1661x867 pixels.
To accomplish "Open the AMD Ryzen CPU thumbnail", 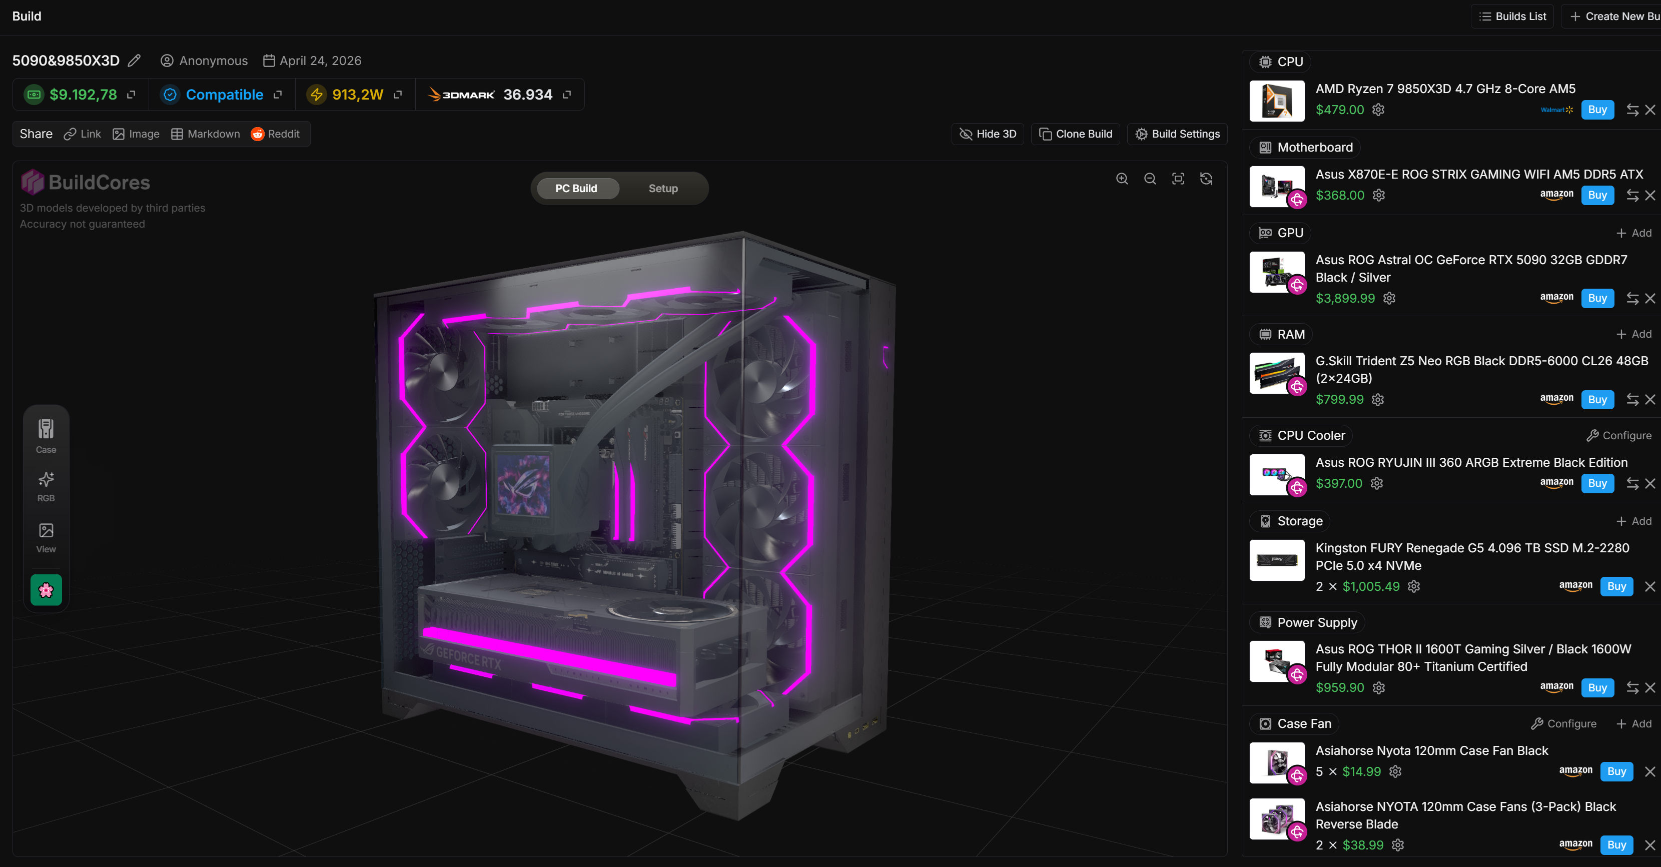I will [1277, 101].
